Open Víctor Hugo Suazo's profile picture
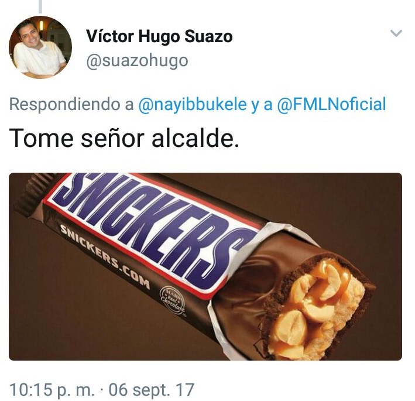Image resolution: width=415 pixels, height=401 pixels. [x=40, y=47]
